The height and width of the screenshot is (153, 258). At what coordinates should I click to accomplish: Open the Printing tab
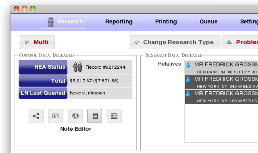coord(166,21)
